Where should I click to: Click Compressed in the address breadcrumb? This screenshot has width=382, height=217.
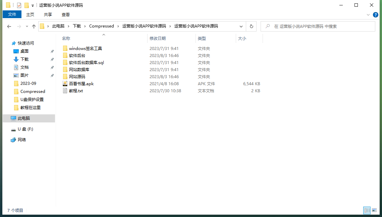(101, 26)
